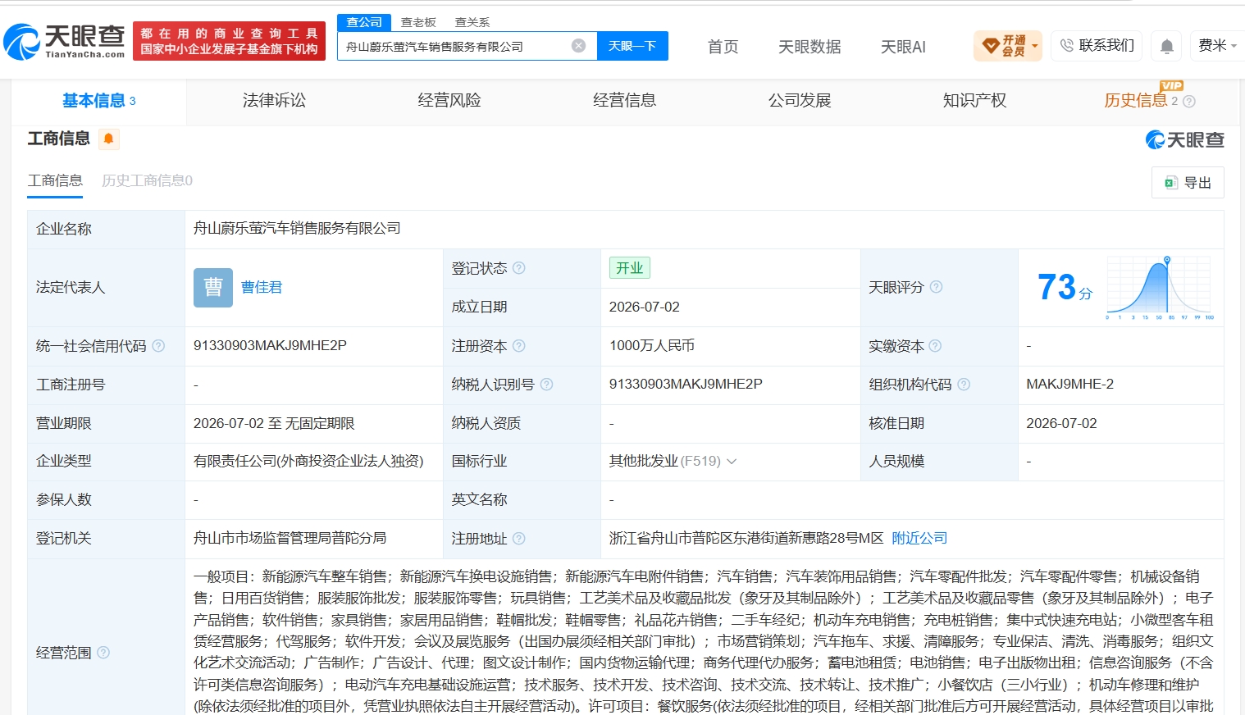Click the 导出 export button
Image resolution: width=1245 pixels, height=715 pixels.
pyautogui.click(x=1188, y=183)
